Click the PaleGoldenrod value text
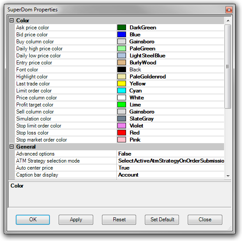The height and width of the screenshot is (241, 242). coord(148,77)
